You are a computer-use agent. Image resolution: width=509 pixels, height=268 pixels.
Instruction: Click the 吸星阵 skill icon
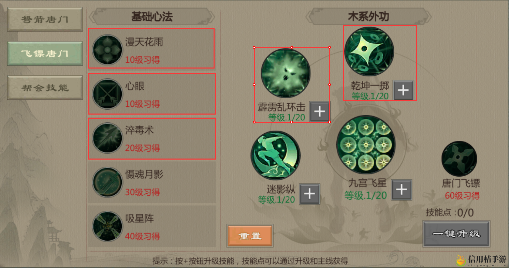[x=107, y=226]
